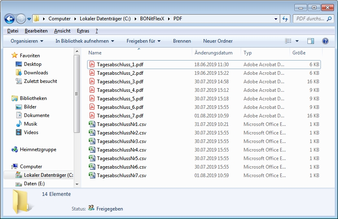Open the Bearbeiten menu
This screenshot has width=338, height=219.
(36, 31)
